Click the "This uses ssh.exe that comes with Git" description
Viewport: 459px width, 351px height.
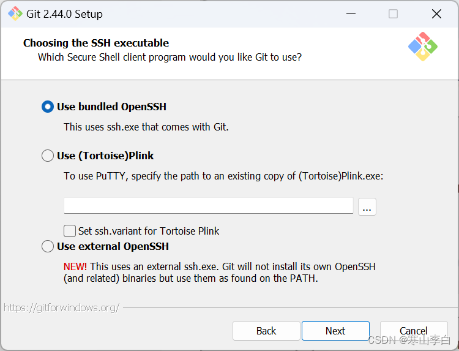tap(146, 127)
